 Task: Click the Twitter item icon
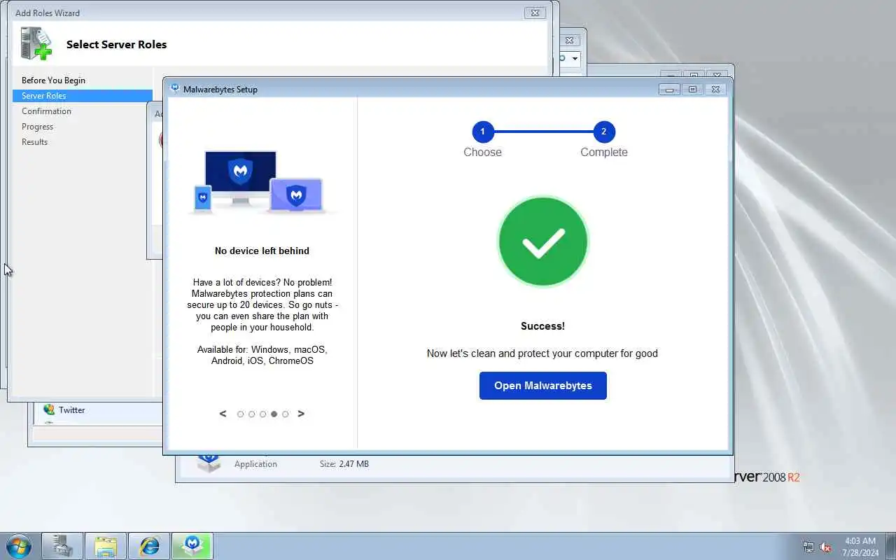point(49,409)
